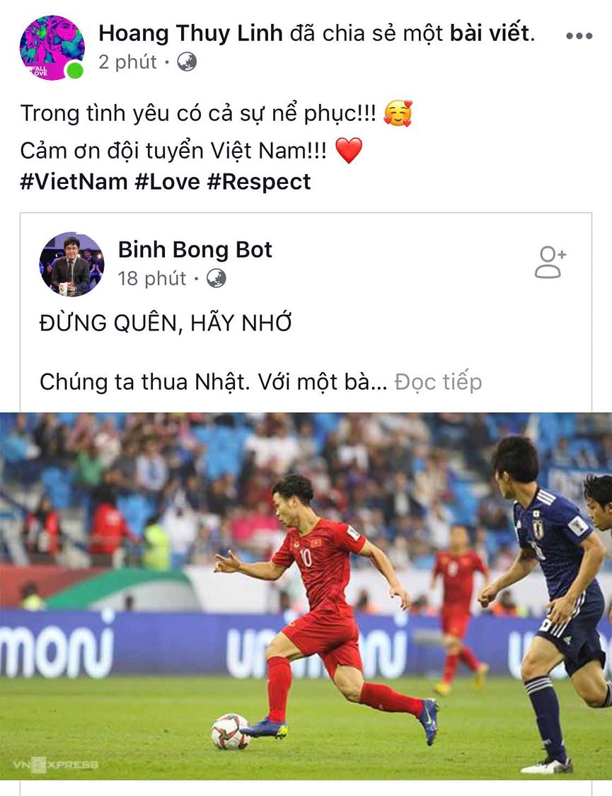Tap the public globe icon beside 2 phút
The image size is (612, 796).
(187, 62)
